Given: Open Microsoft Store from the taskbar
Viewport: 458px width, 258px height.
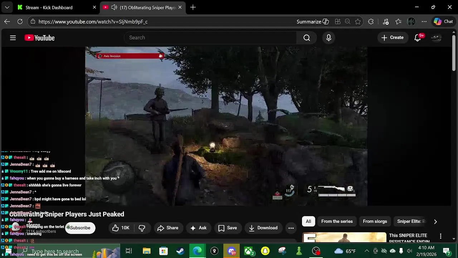Looking at the screenshot, I should pyautogui.click(x=164, y=251).
